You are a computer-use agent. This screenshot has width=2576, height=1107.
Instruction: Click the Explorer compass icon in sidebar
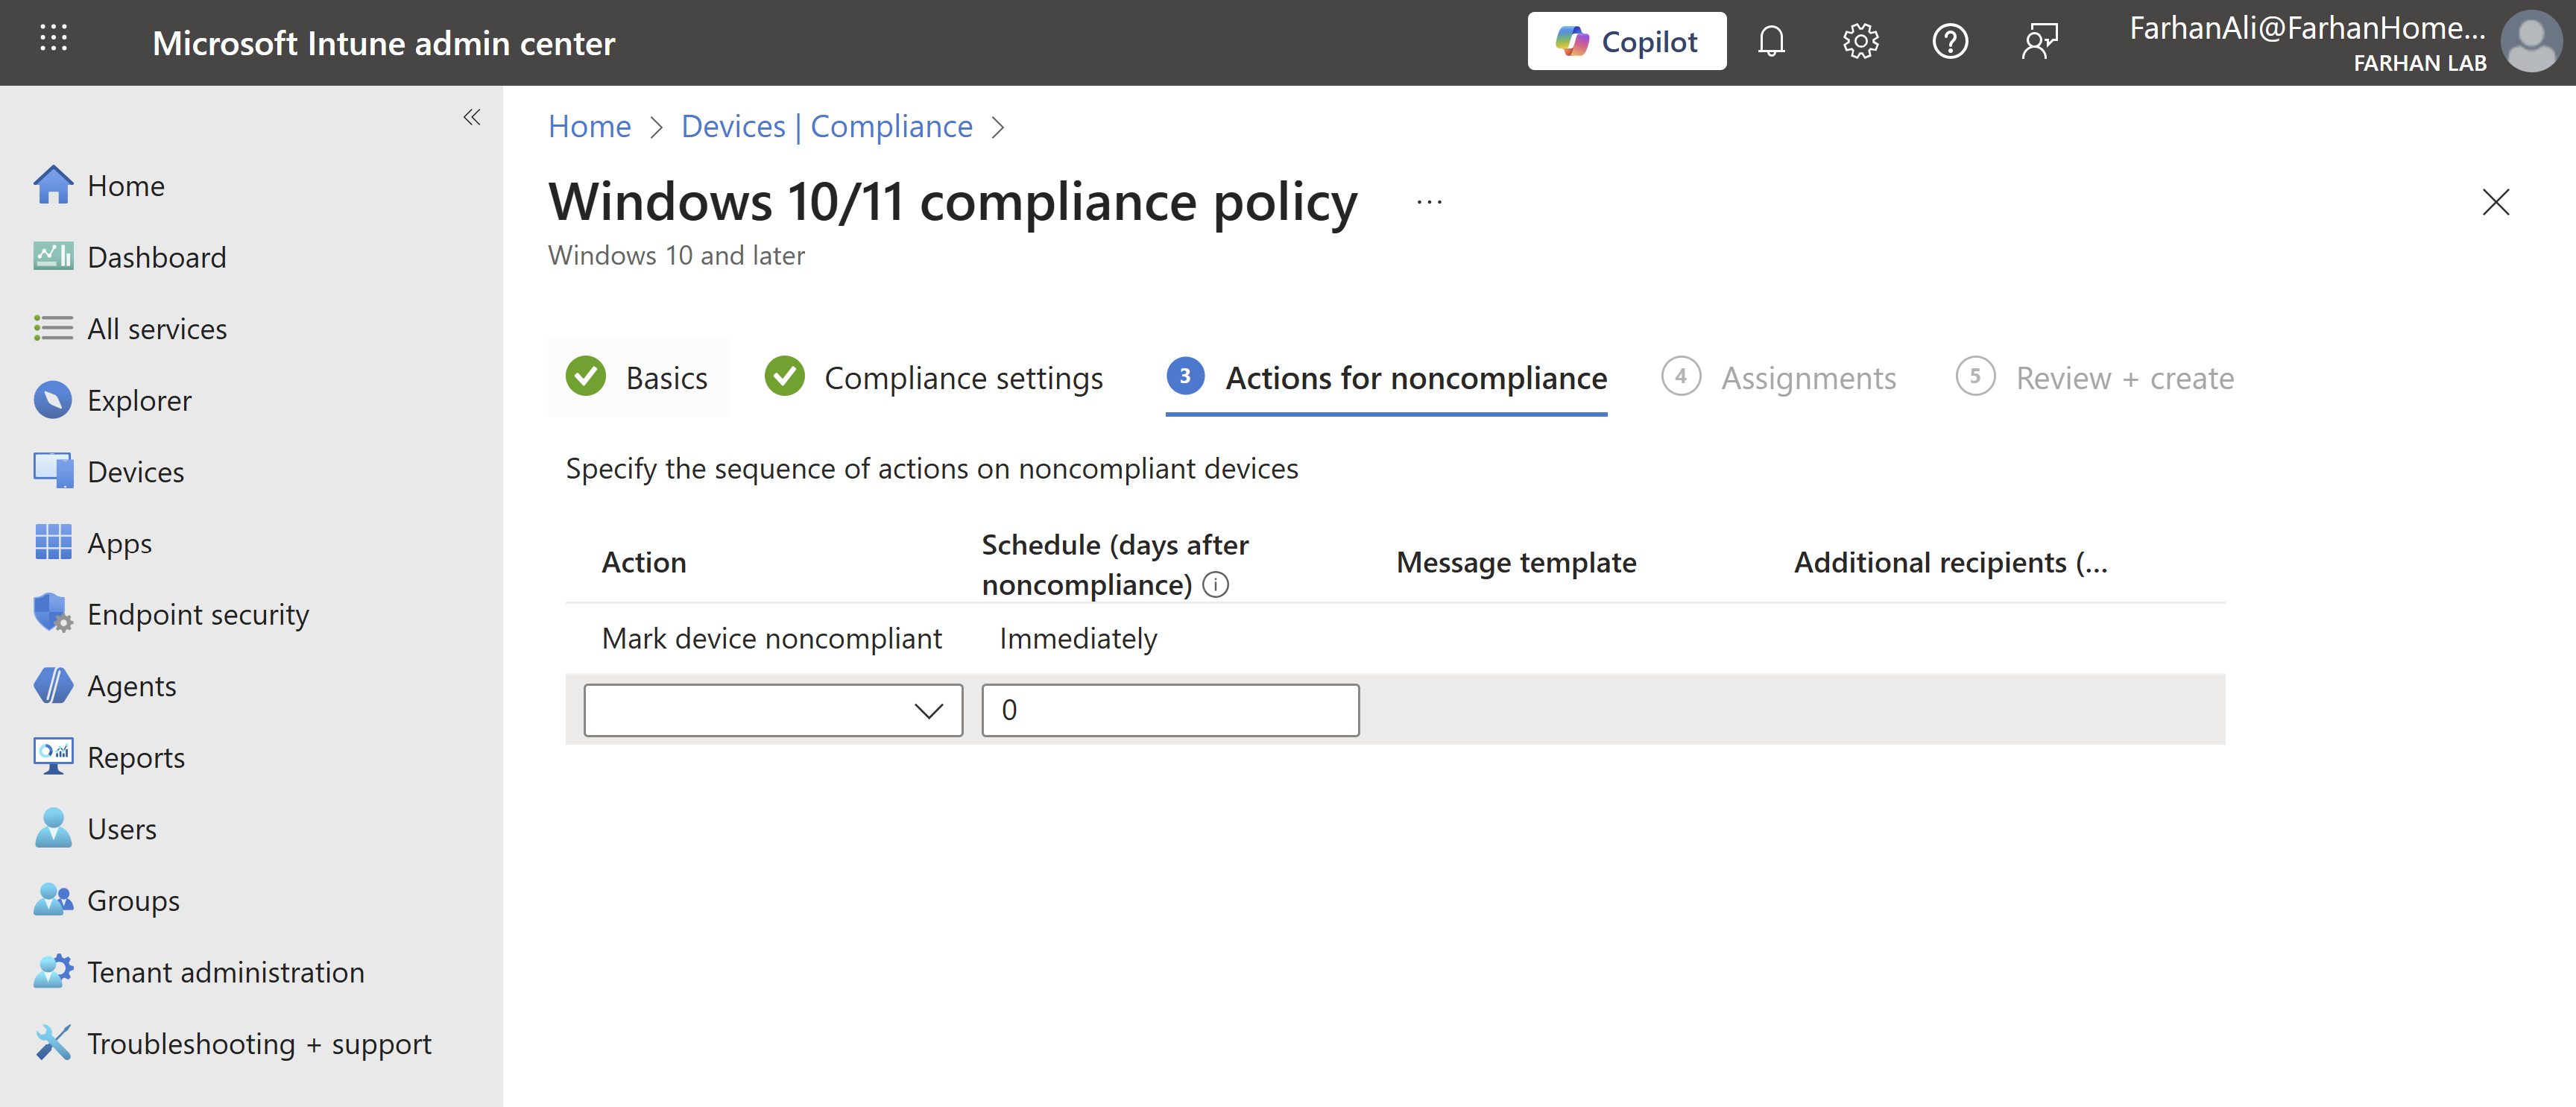click(52, 400)
